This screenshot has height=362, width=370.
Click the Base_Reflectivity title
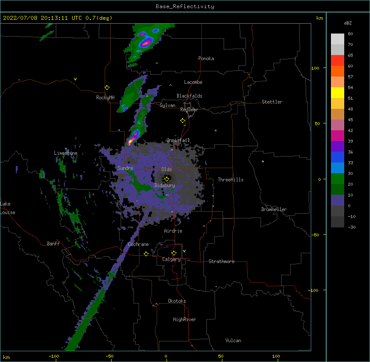185,6
